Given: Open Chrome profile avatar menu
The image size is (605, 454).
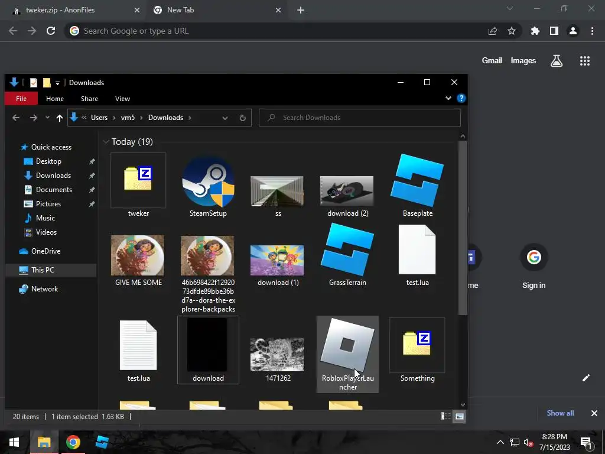Looking at the screenshot, I should click(x=573, y=31).
